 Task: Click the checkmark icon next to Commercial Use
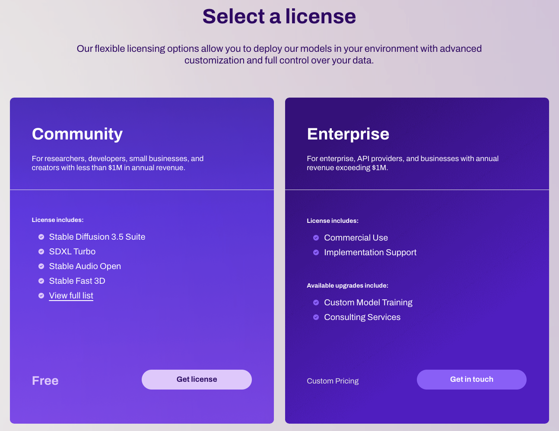tap(316, 238)
